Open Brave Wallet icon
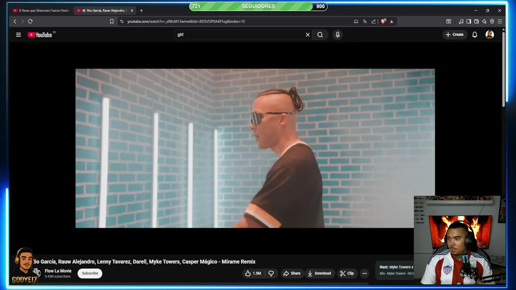Viewport: 516px width, 290px height. point(476,21)
